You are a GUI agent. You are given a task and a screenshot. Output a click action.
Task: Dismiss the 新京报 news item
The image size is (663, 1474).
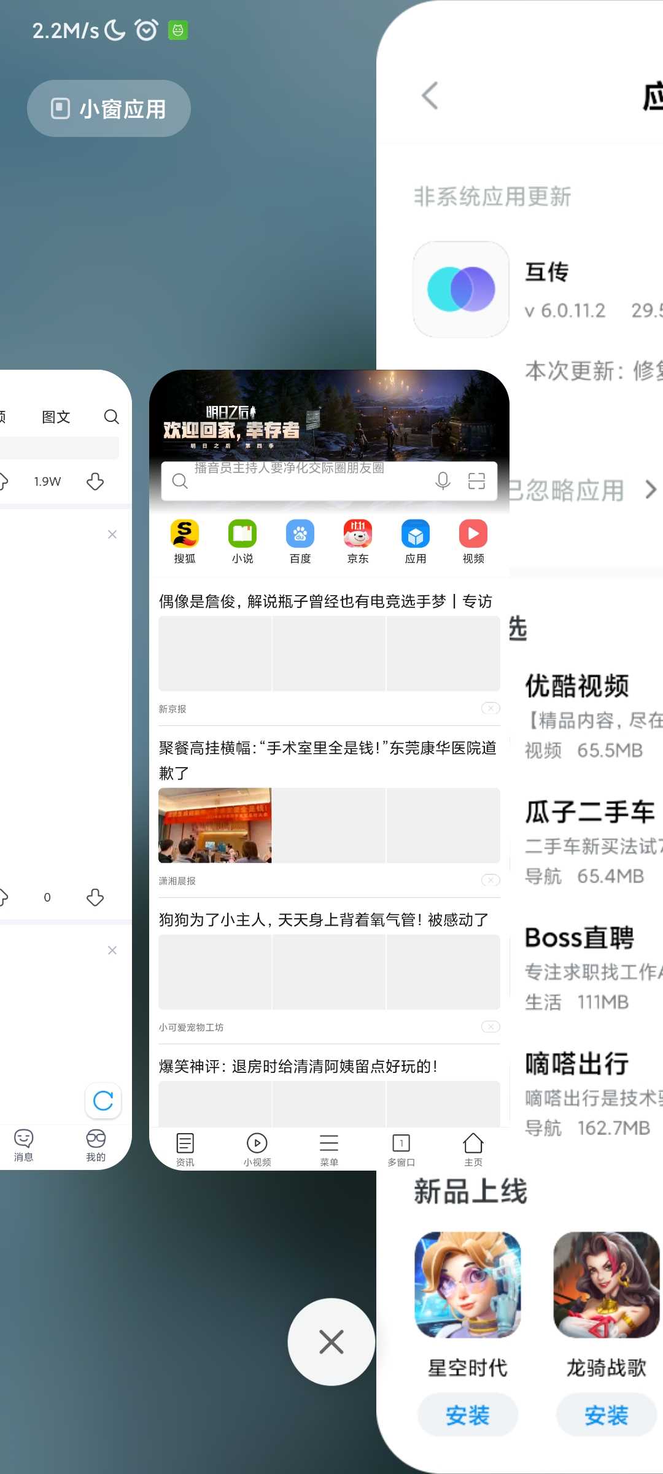pos(490,708)
